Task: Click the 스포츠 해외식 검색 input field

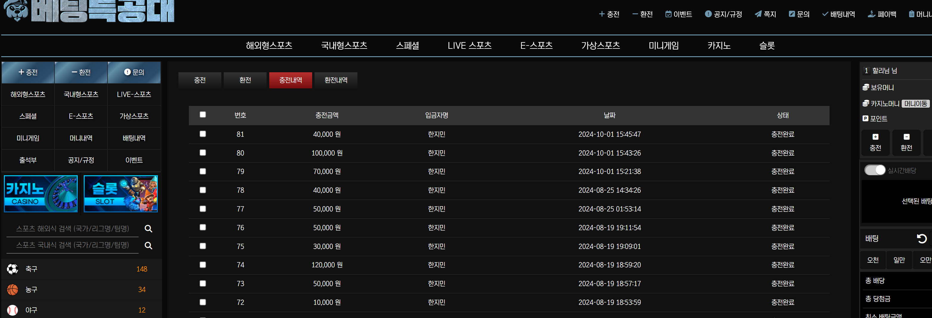Action: click(73, 229)
